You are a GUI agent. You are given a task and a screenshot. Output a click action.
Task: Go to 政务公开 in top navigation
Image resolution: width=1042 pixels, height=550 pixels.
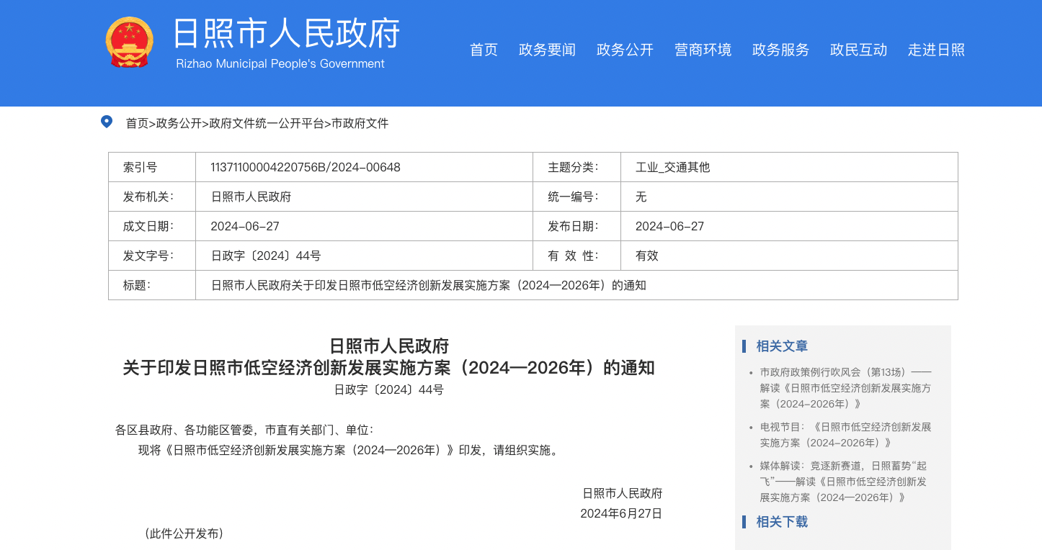click(x=625, y=50)
